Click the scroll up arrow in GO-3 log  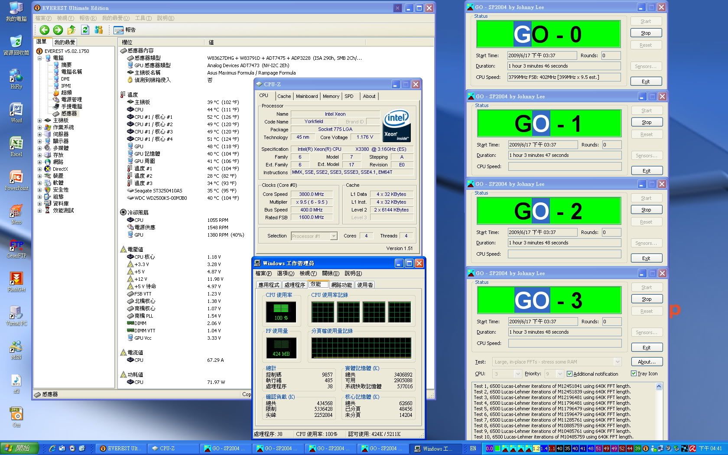tap(659, 386)
